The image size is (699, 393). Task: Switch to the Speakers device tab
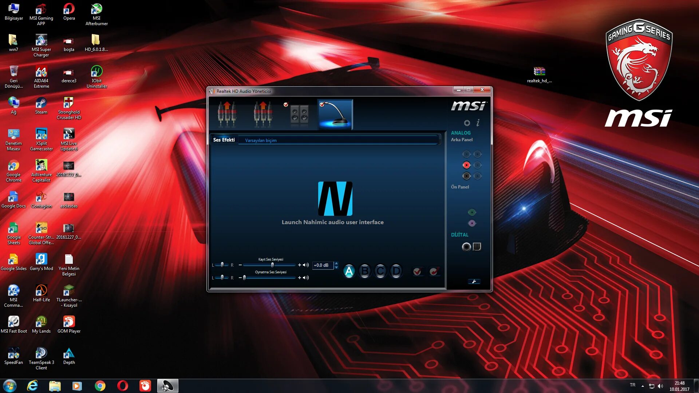[299, 114]
